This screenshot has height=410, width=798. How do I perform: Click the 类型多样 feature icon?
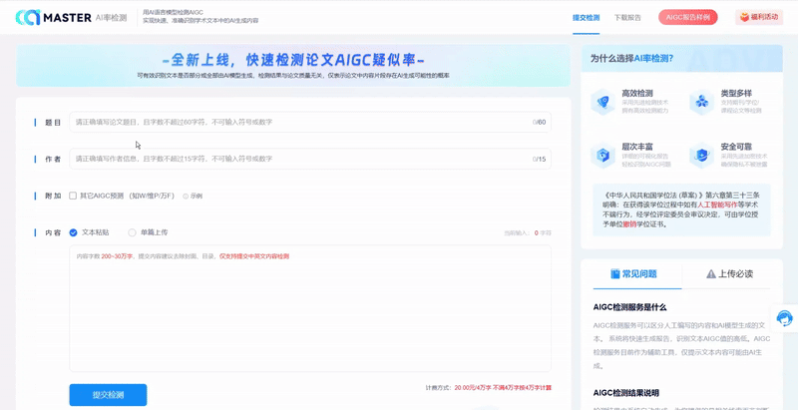702,102
